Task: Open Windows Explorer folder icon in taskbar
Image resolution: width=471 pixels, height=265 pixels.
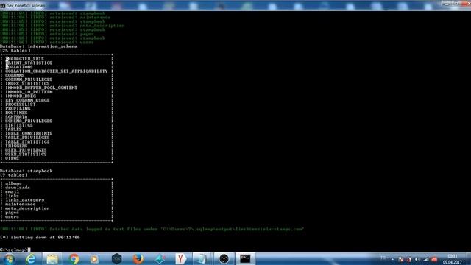Action: click(x=52, y=258)
